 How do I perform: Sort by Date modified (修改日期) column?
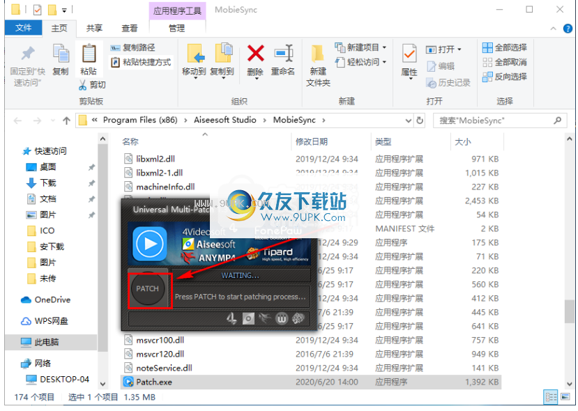point(312,142)
